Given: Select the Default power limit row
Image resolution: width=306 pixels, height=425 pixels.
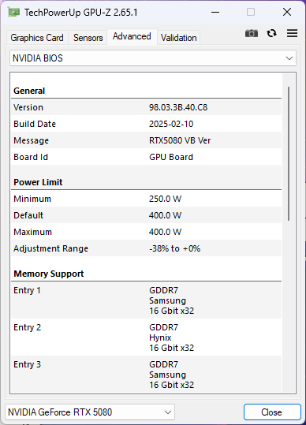Looking at the screenshot, I should [147, 215].
